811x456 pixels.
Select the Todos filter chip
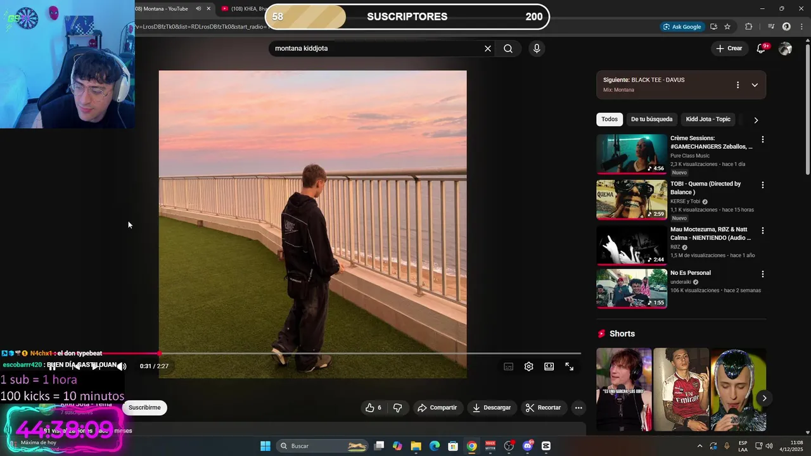(610, 119)
